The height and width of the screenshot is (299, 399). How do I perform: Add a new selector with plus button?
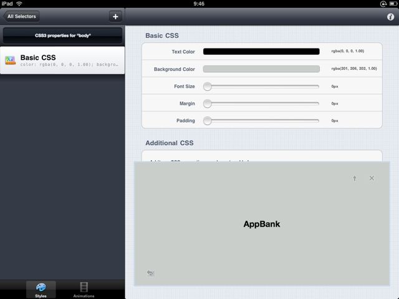[115, 17]
